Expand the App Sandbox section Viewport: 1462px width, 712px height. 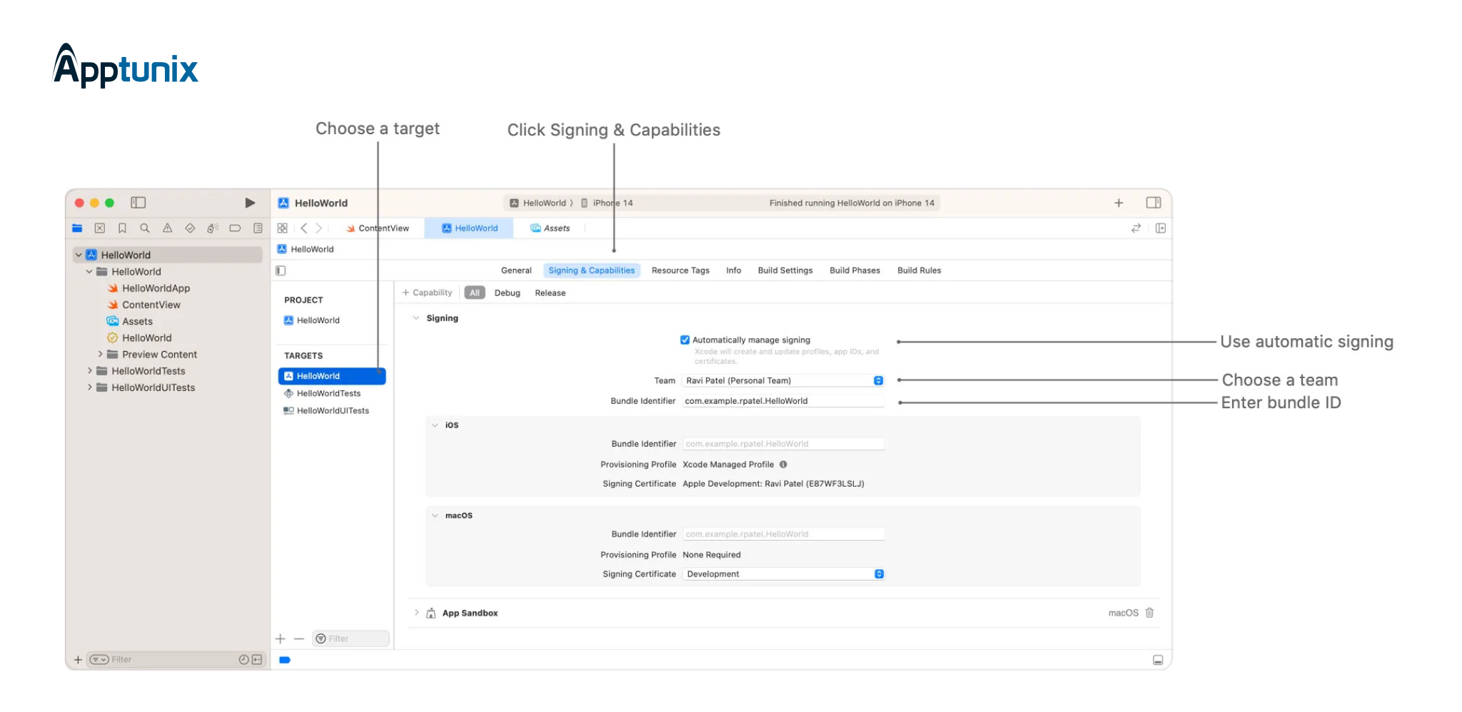tap(417, 613)
